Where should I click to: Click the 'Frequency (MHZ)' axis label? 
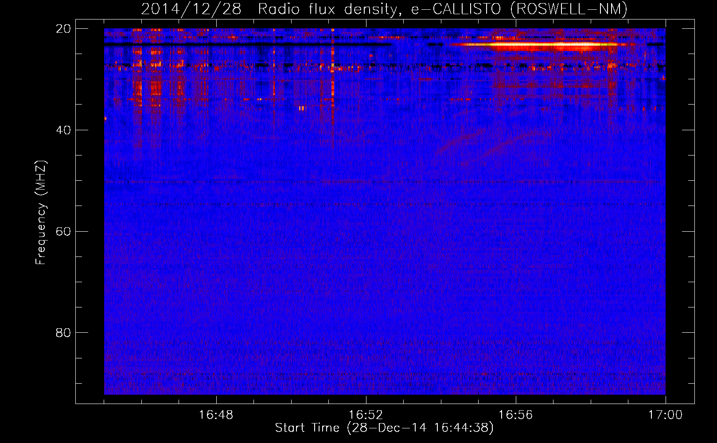tap(41, 213)
